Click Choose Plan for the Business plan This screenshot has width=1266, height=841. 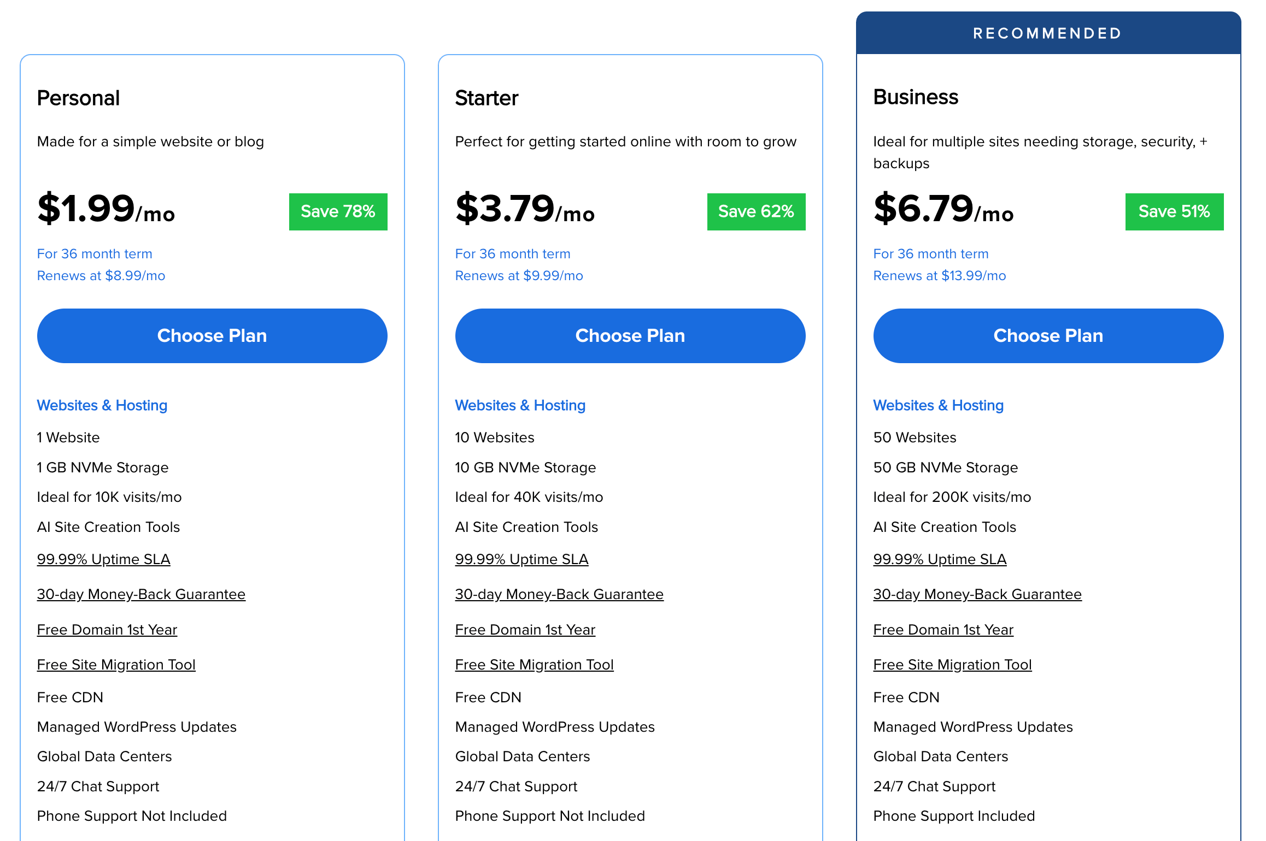pos(1048,335)
